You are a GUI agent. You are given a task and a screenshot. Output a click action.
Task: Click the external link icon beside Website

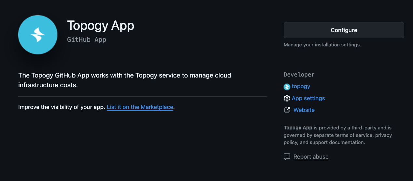[x=287, y=110]
